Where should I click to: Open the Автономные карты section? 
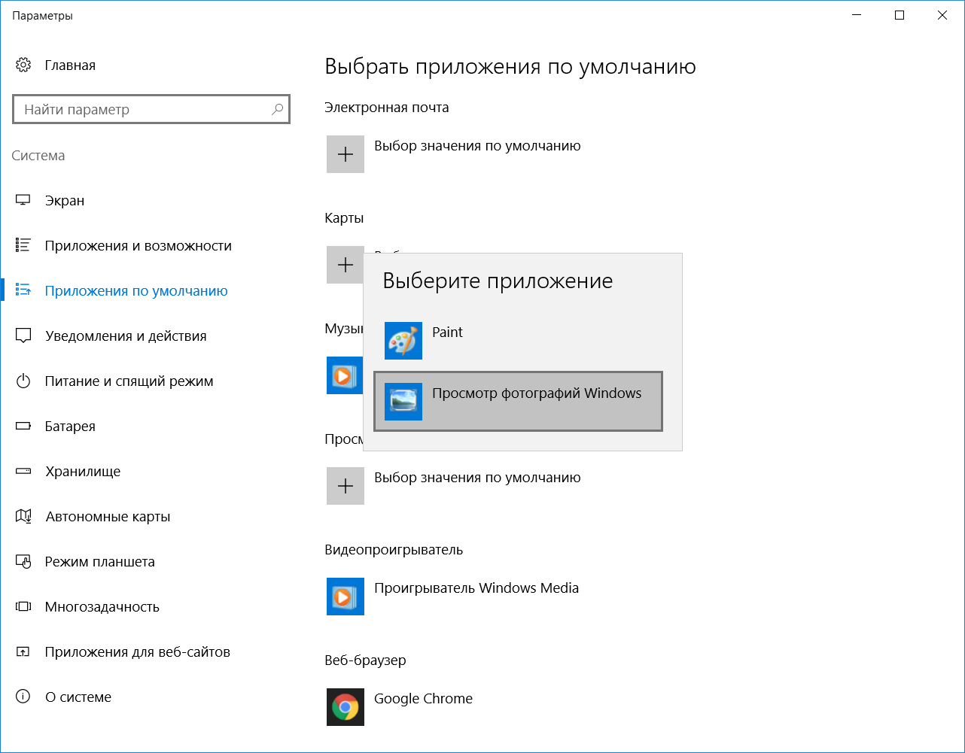point(151,517)
